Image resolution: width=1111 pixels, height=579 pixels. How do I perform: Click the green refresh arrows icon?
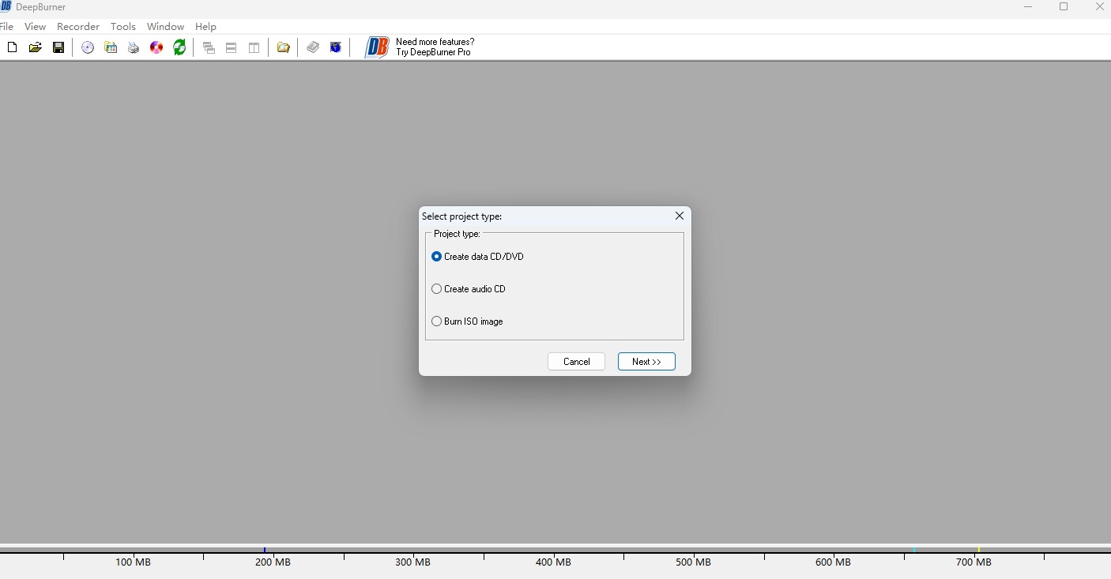point(179,47)
